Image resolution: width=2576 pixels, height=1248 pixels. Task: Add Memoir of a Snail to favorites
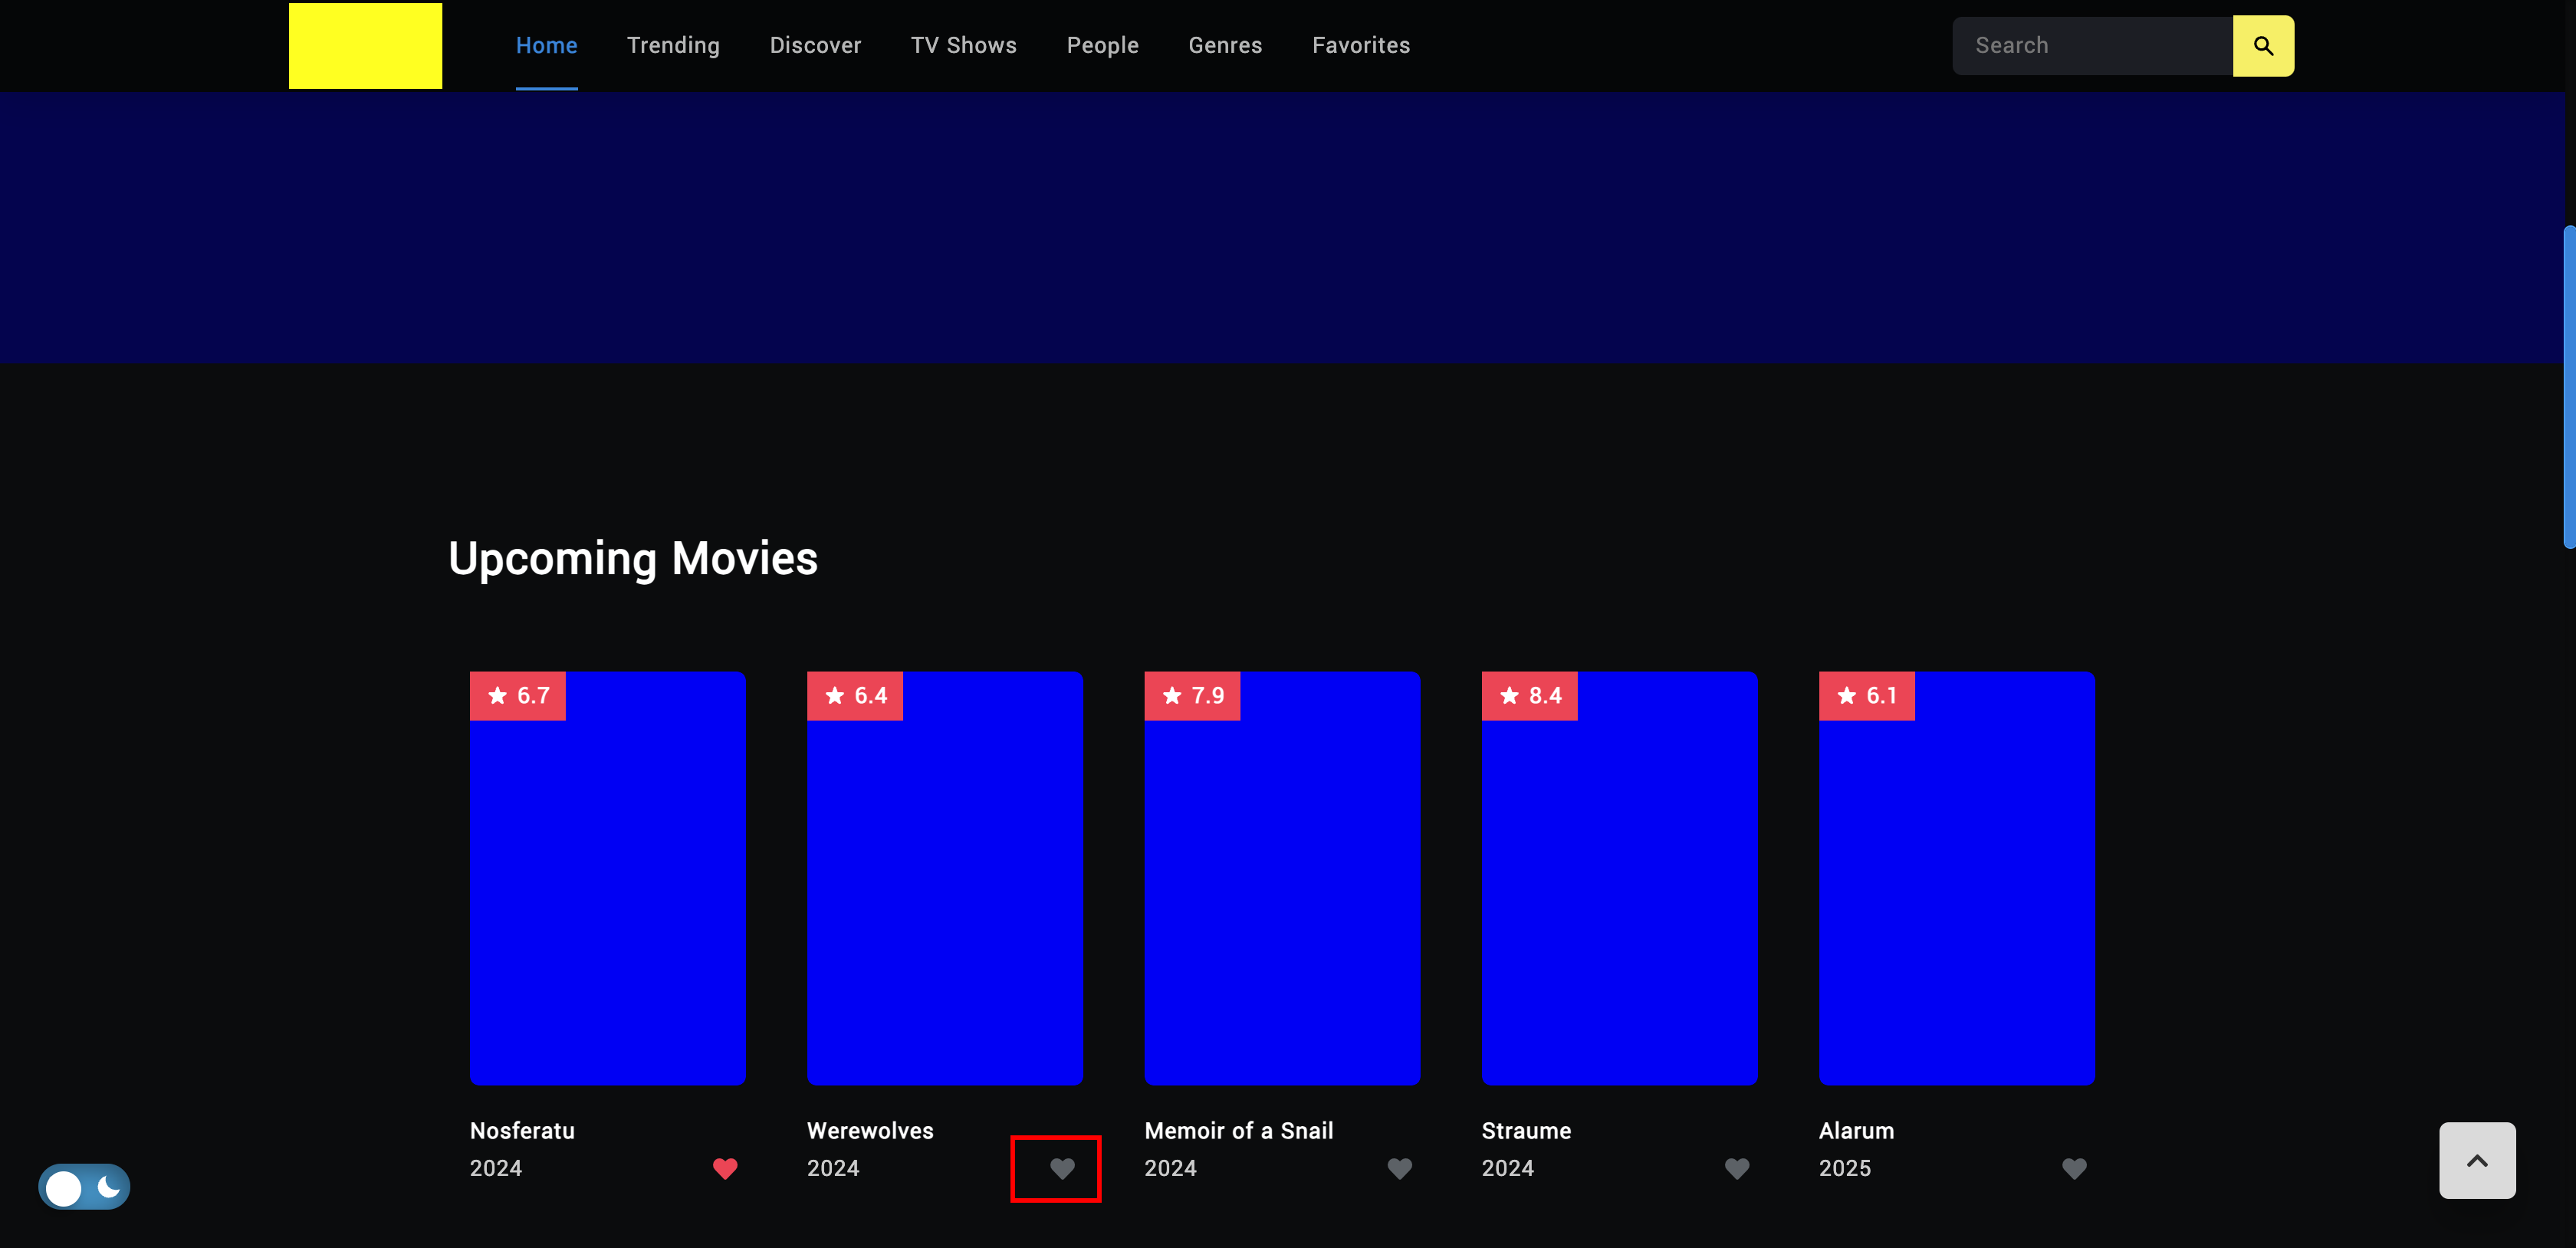[1399, 1168]
